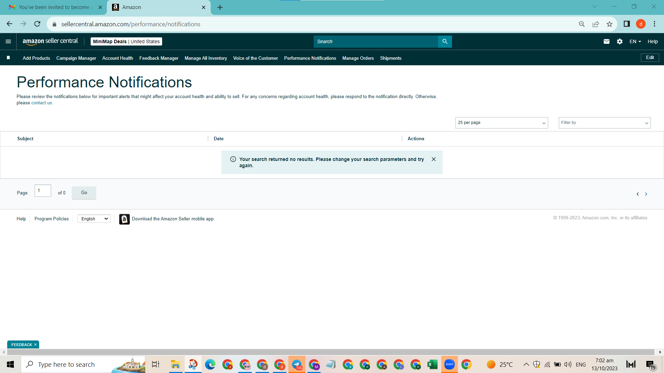
Task: Click the Subject column header
Action: pyautogui.click(x=25, y=138)
